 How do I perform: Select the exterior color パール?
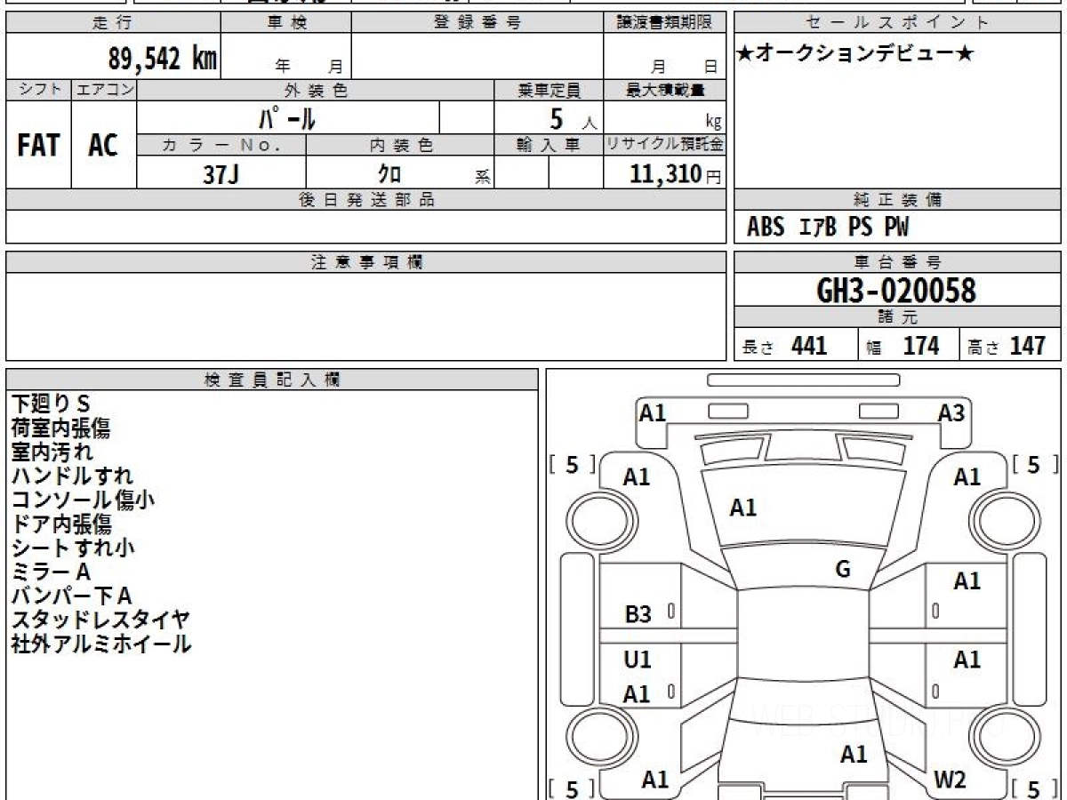point(287,118)
